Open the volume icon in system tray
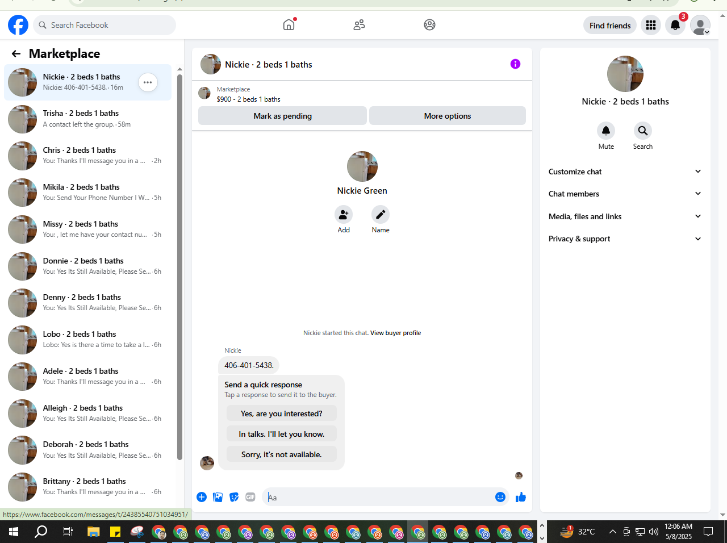This screenshot has width=727, height=543. 654,532
